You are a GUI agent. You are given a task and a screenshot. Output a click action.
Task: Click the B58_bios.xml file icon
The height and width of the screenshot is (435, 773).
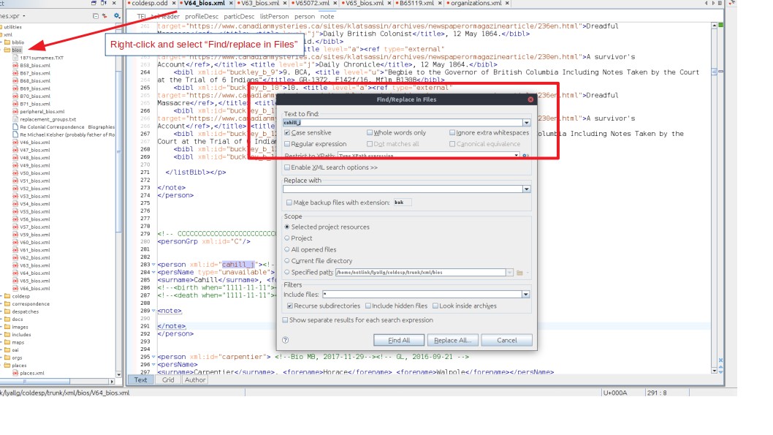pyautogui.click(x=15, y=65)
